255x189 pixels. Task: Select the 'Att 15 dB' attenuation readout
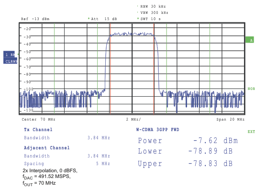tap(104, 19)
